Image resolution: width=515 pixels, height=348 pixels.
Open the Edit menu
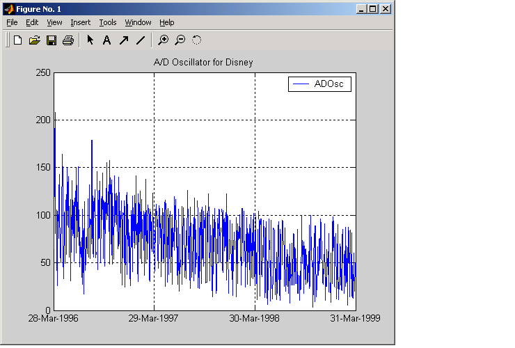(x=32, y=22)
